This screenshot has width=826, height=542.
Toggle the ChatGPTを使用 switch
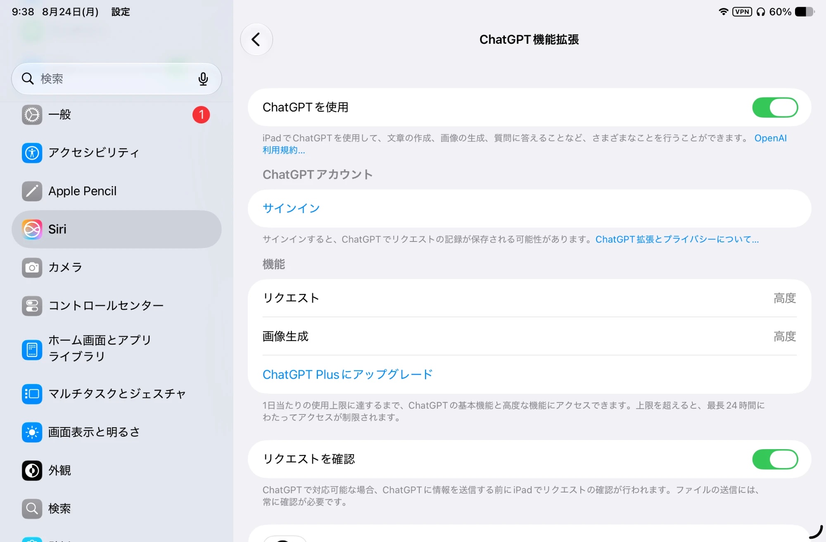(775, 107)
